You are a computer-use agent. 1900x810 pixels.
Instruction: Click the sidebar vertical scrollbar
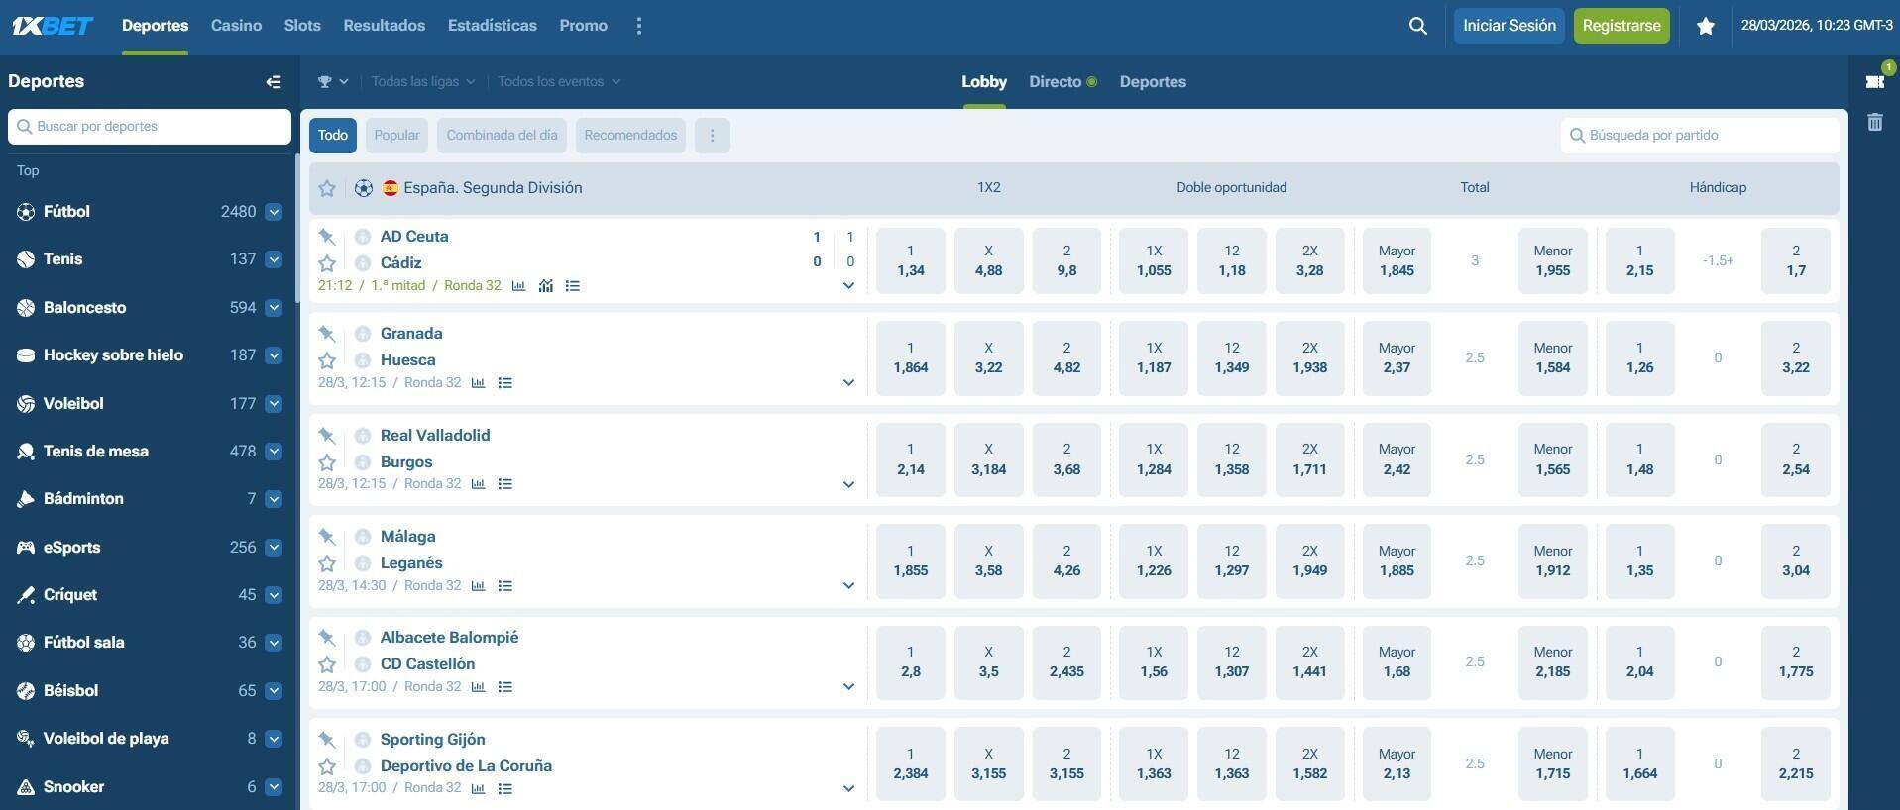click(x=296, y=228)
